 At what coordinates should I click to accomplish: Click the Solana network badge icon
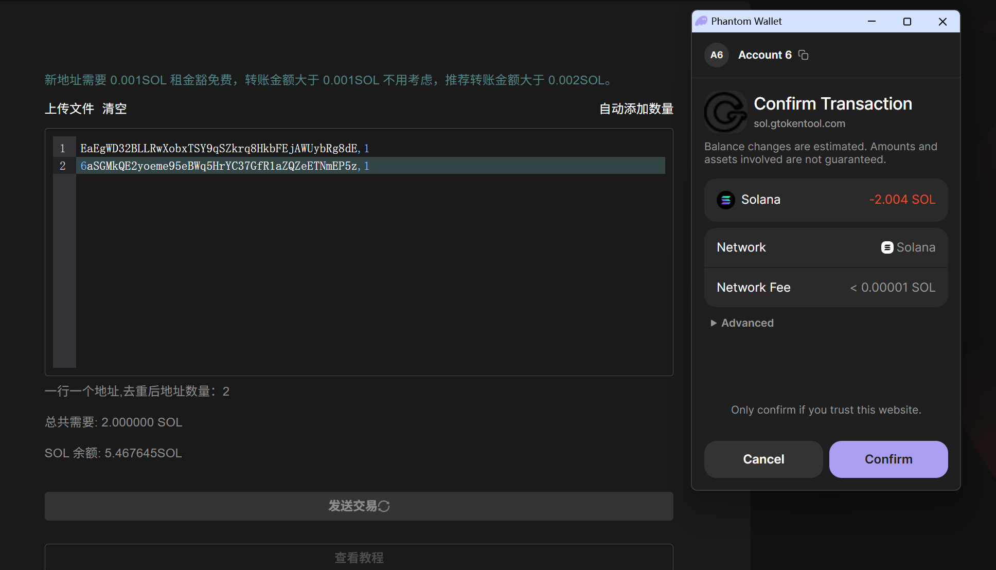(887, 247)
